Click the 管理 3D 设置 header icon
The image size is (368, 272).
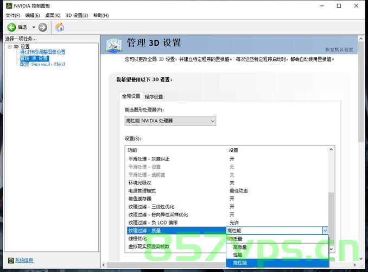[x=114, y=45]
